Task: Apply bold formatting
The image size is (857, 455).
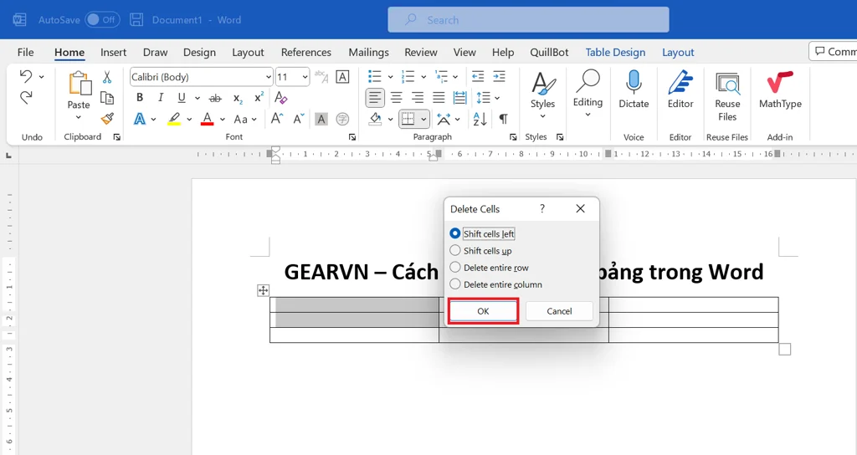Action: (140, 98)
